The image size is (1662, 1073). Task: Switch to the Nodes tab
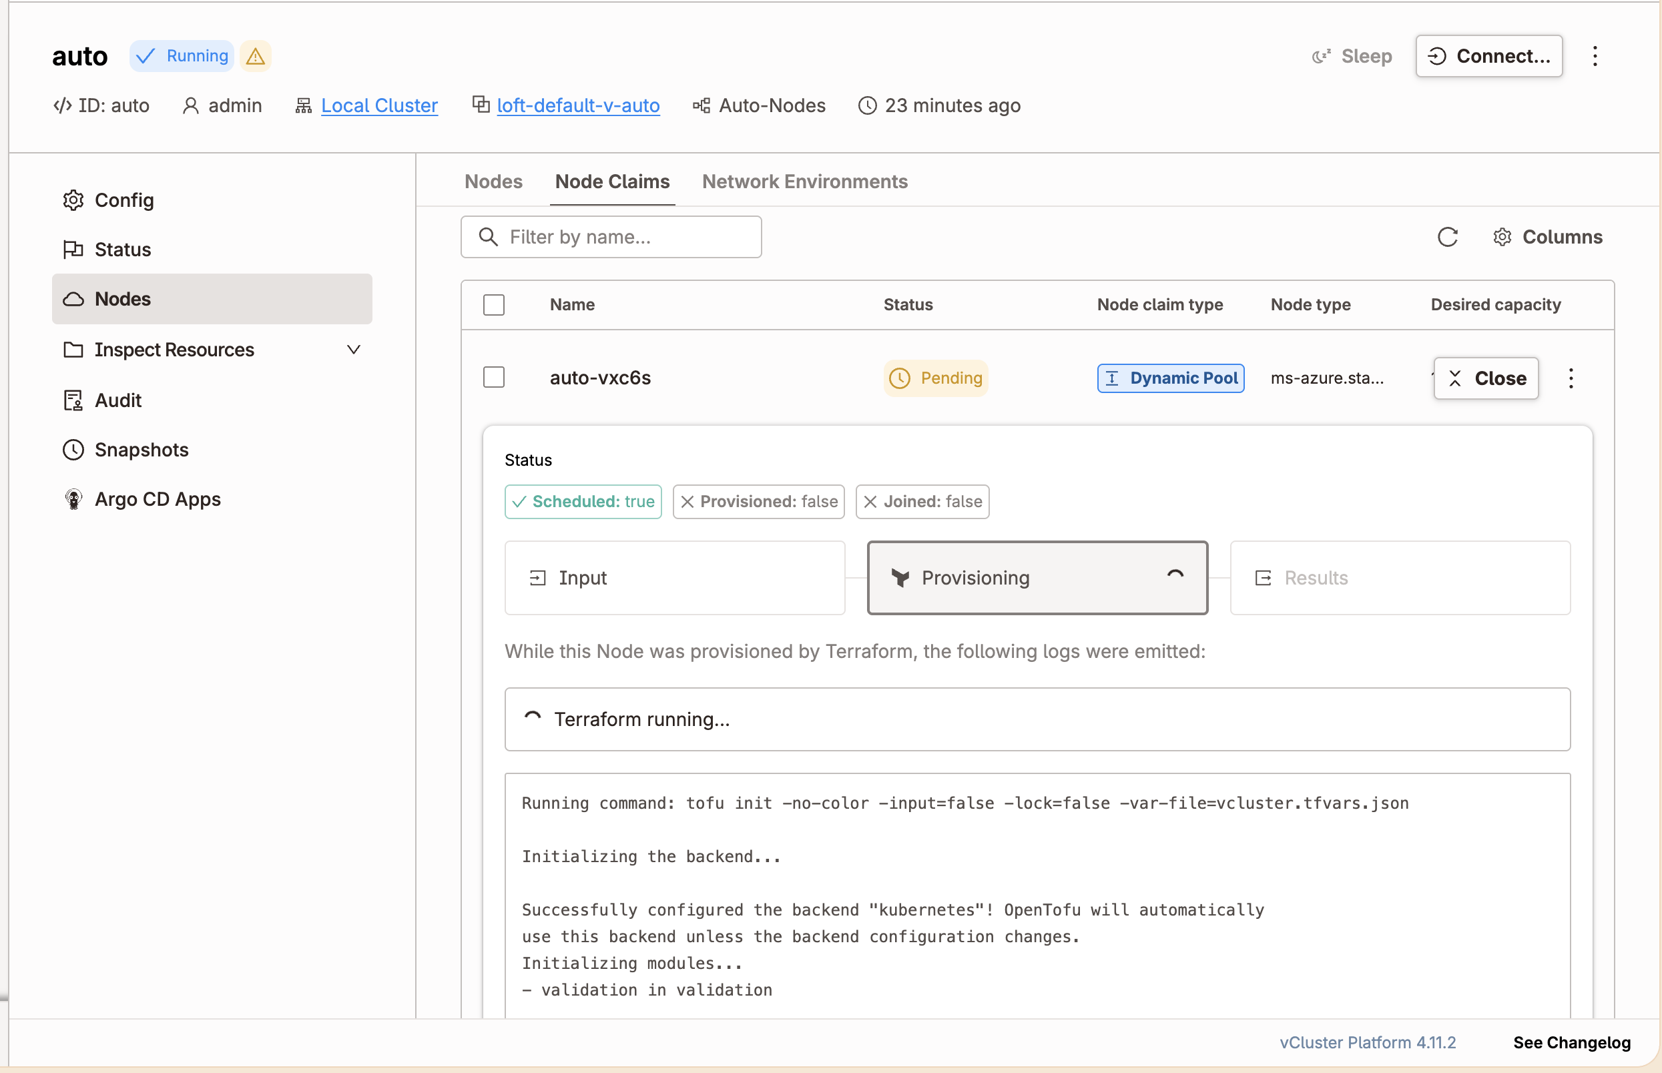click(x=493, y=182)
